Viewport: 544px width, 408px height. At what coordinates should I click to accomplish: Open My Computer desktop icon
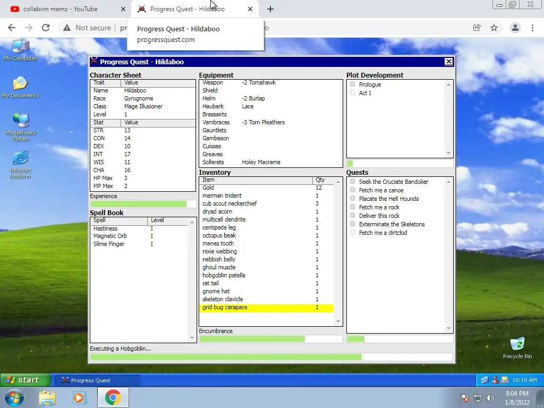(x=20, y=50)
